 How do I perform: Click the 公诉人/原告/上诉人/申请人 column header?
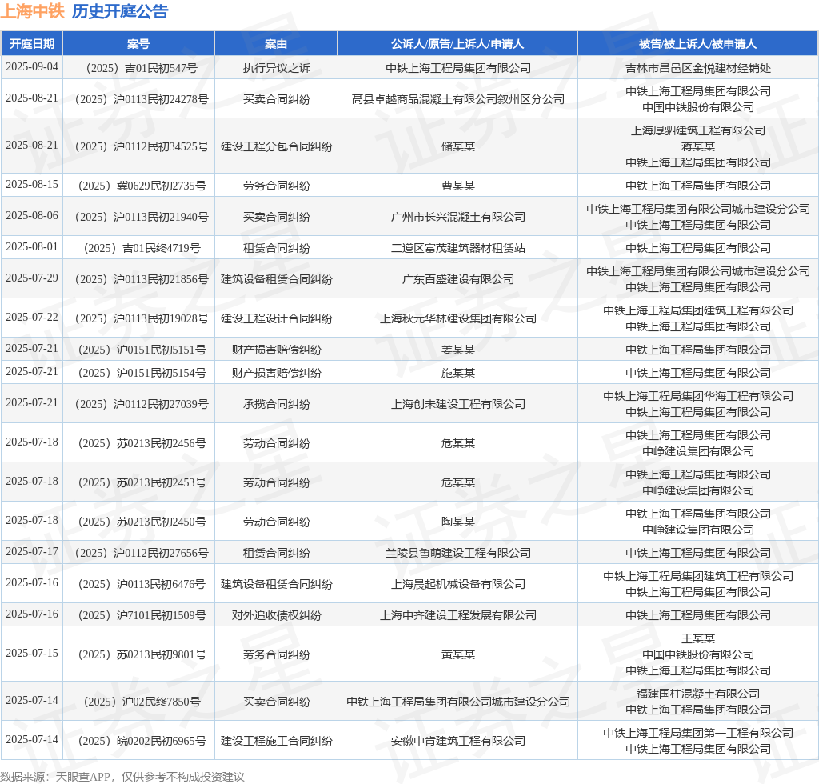[x=457, y=44]
